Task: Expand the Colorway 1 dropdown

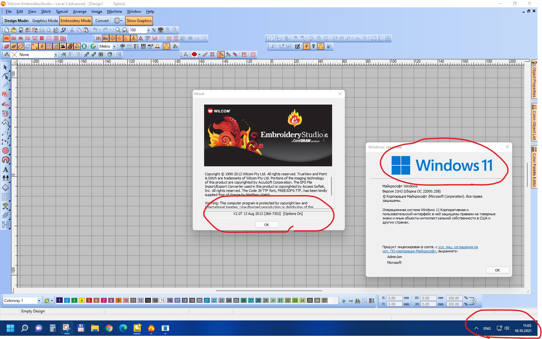Action: coord(39,301)
